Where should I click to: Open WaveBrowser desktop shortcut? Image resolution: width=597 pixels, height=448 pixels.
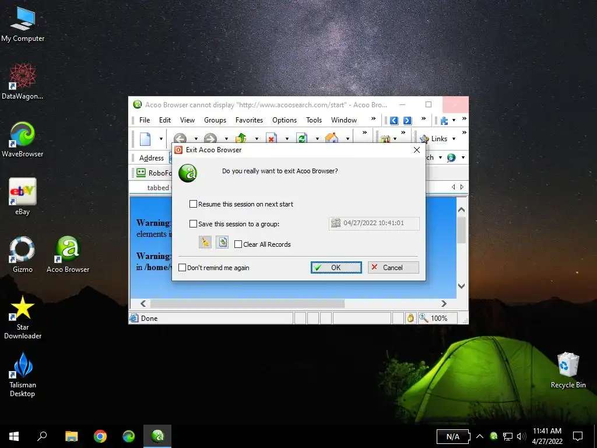23,139
